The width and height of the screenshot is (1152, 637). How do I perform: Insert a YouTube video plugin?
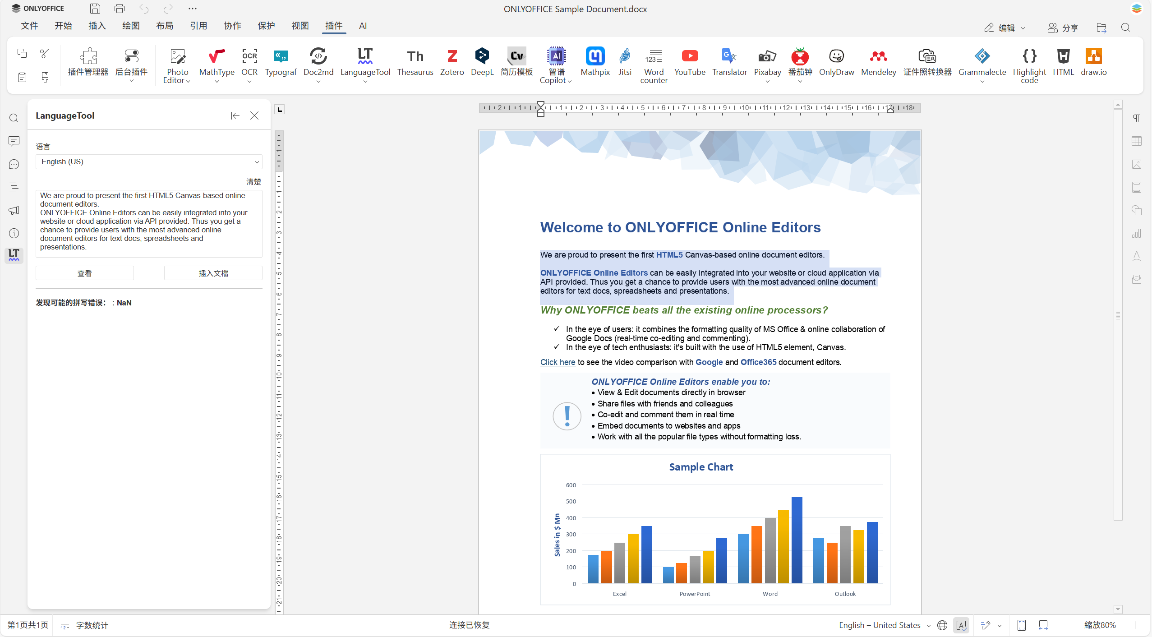690,62
